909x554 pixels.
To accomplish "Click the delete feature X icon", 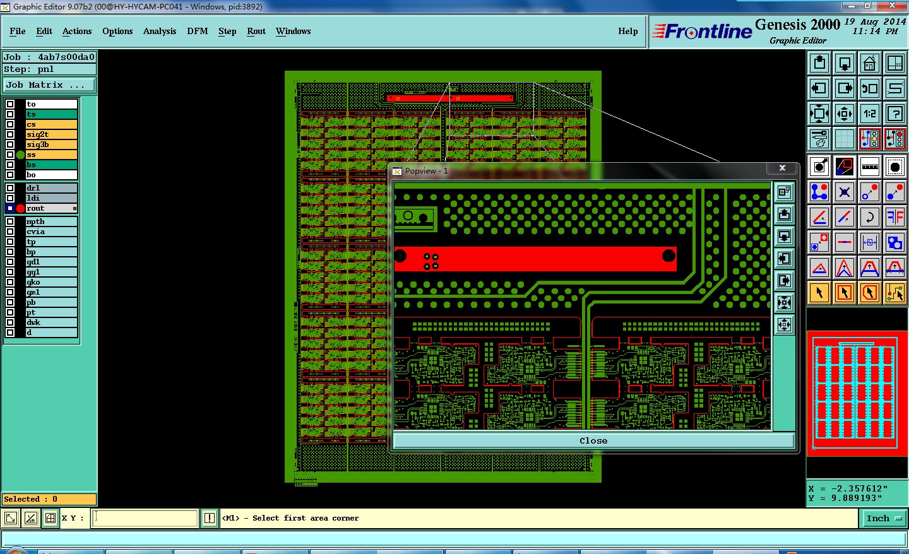I will [x=845, y=192].
